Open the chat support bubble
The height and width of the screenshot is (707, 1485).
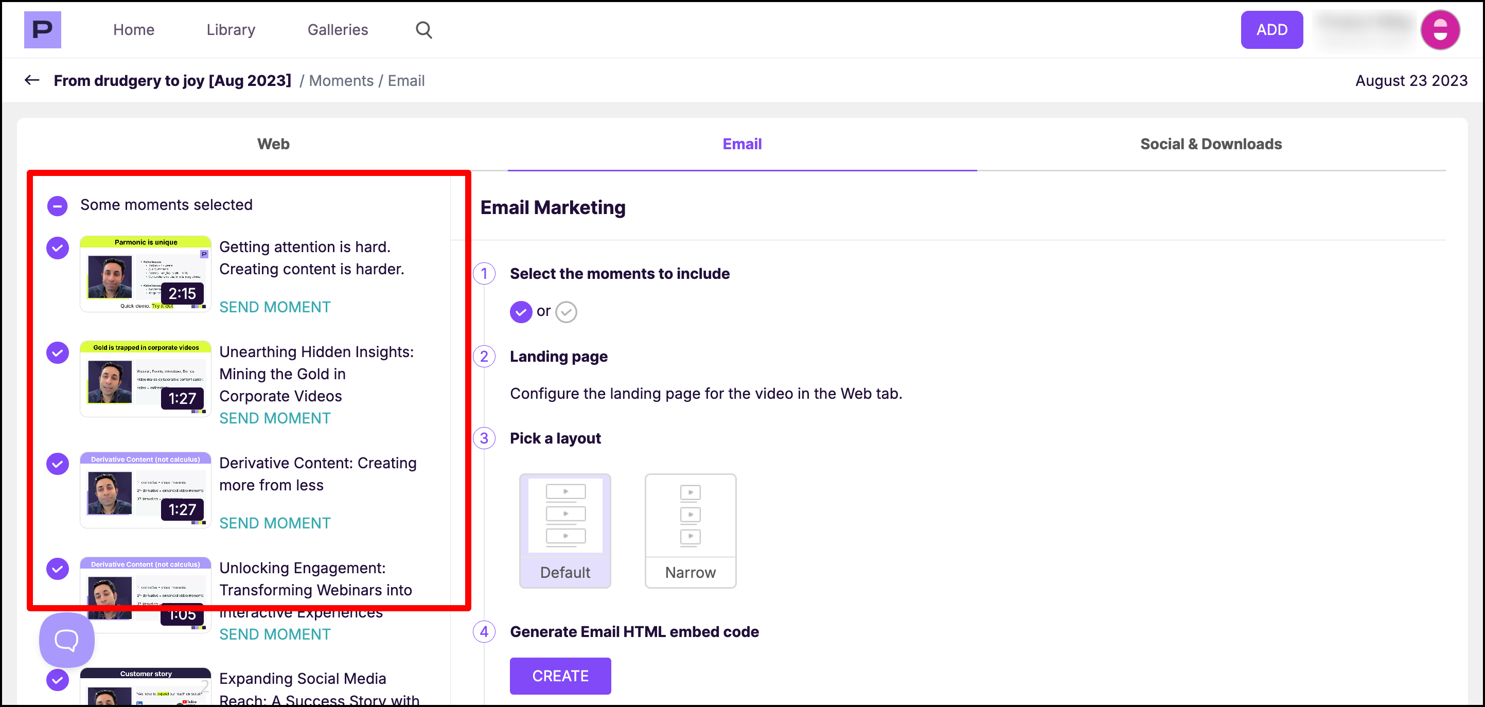coord(66,640)
